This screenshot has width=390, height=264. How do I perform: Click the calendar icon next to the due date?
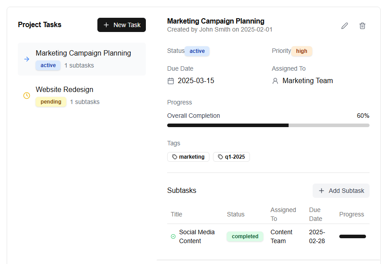(x=171, y=80)
